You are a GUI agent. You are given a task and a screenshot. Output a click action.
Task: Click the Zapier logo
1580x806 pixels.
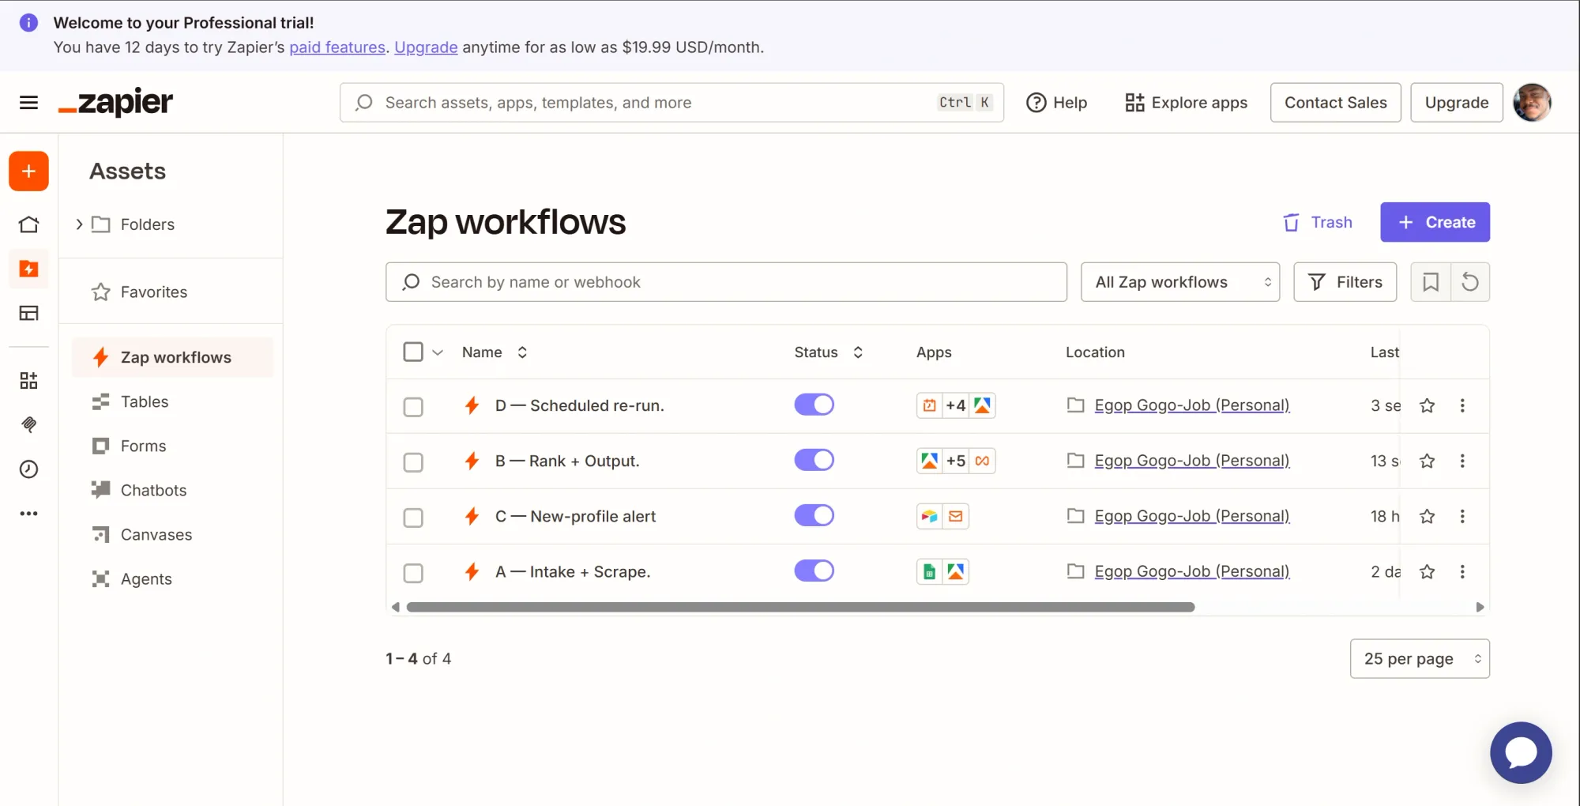(115, 103)
